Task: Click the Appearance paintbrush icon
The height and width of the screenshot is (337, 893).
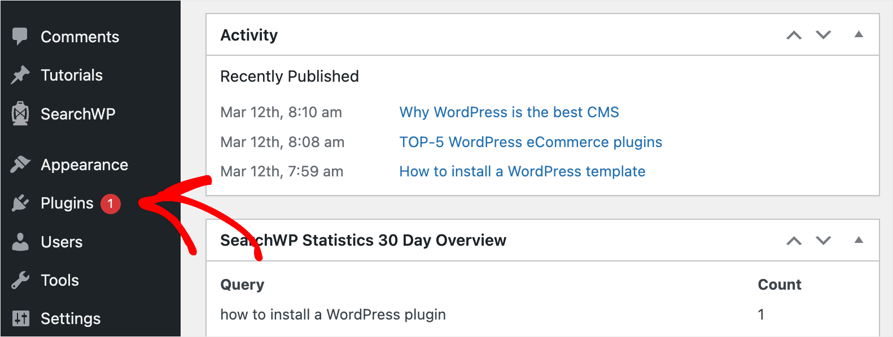Action: coord(20,165)
